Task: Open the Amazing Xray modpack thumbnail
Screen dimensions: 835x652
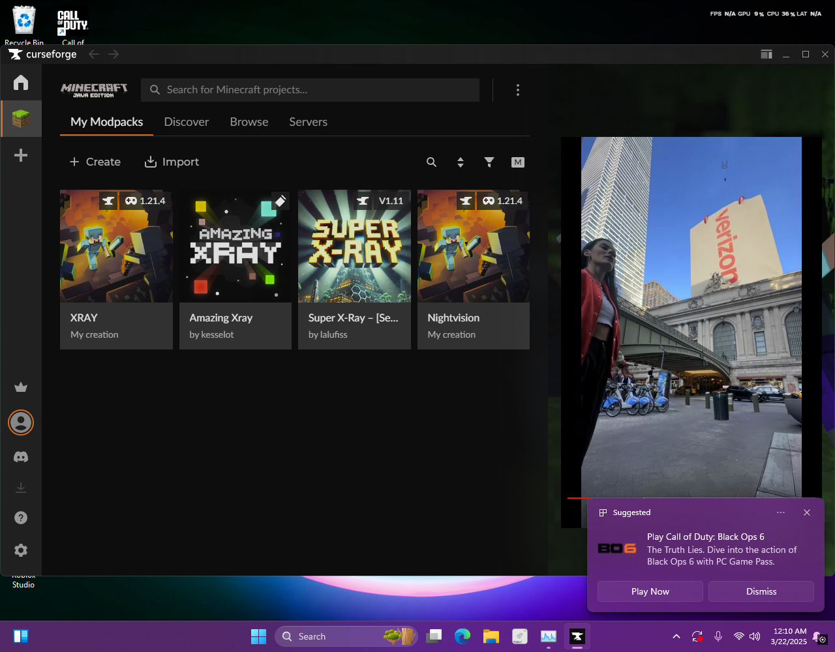Action: click(x=235, y=246)
